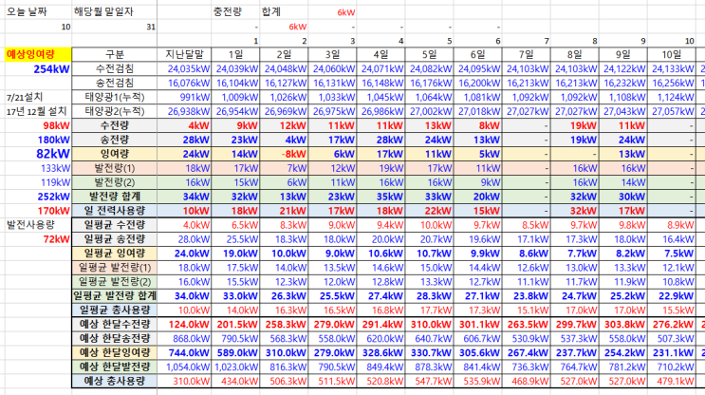
Task: Click the 발전량(1) row label
Action: click(114, 168)
